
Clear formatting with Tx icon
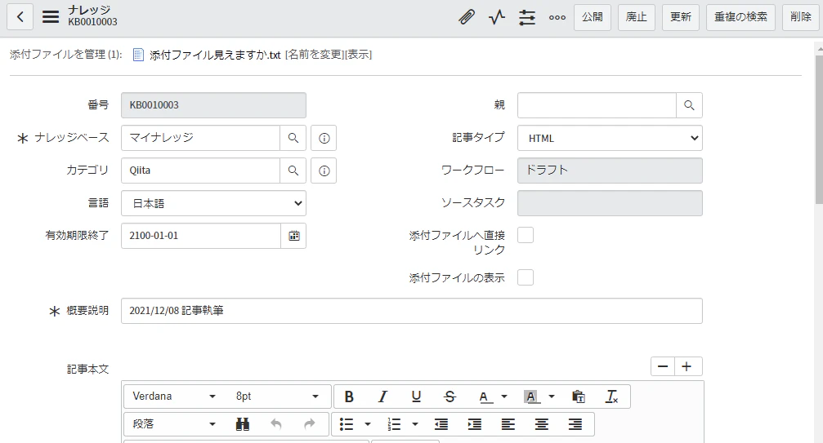coord(611,396)
